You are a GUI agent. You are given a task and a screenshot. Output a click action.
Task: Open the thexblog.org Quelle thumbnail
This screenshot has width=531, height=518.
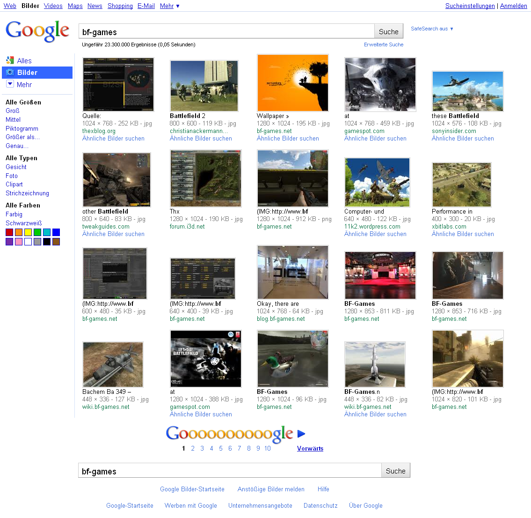(x=118, y=84)
